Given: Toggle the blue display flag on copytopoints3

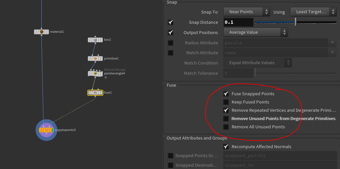Looking at the screenshot, I should pyautogui.click(x=52, y=130).
